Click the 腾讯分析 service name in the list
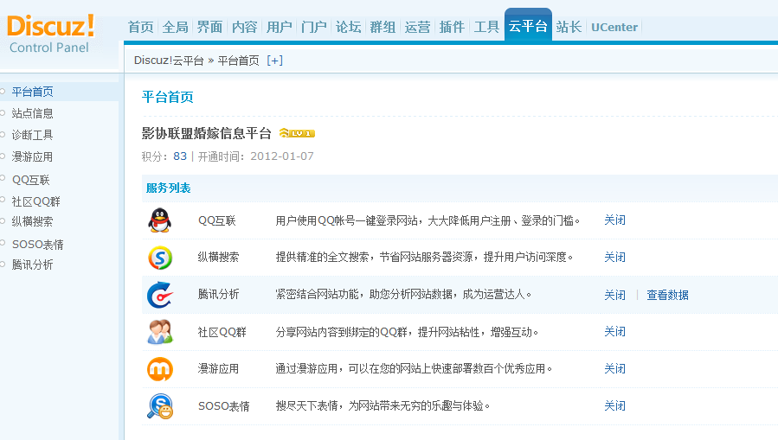 [x=218, y=294]
